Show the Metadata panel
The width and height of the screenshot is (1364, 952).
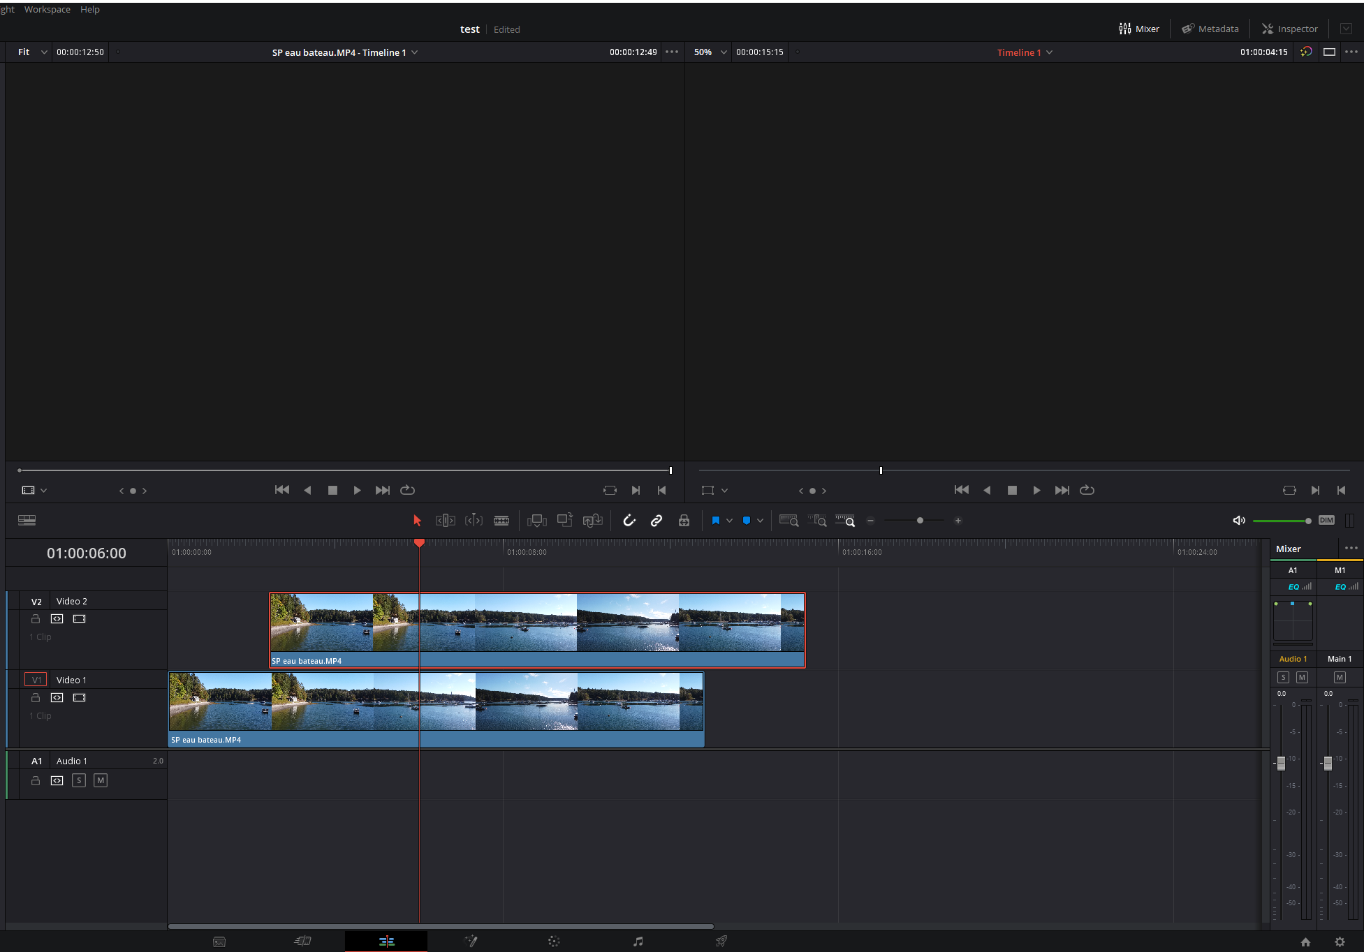tap(1210, 29)
